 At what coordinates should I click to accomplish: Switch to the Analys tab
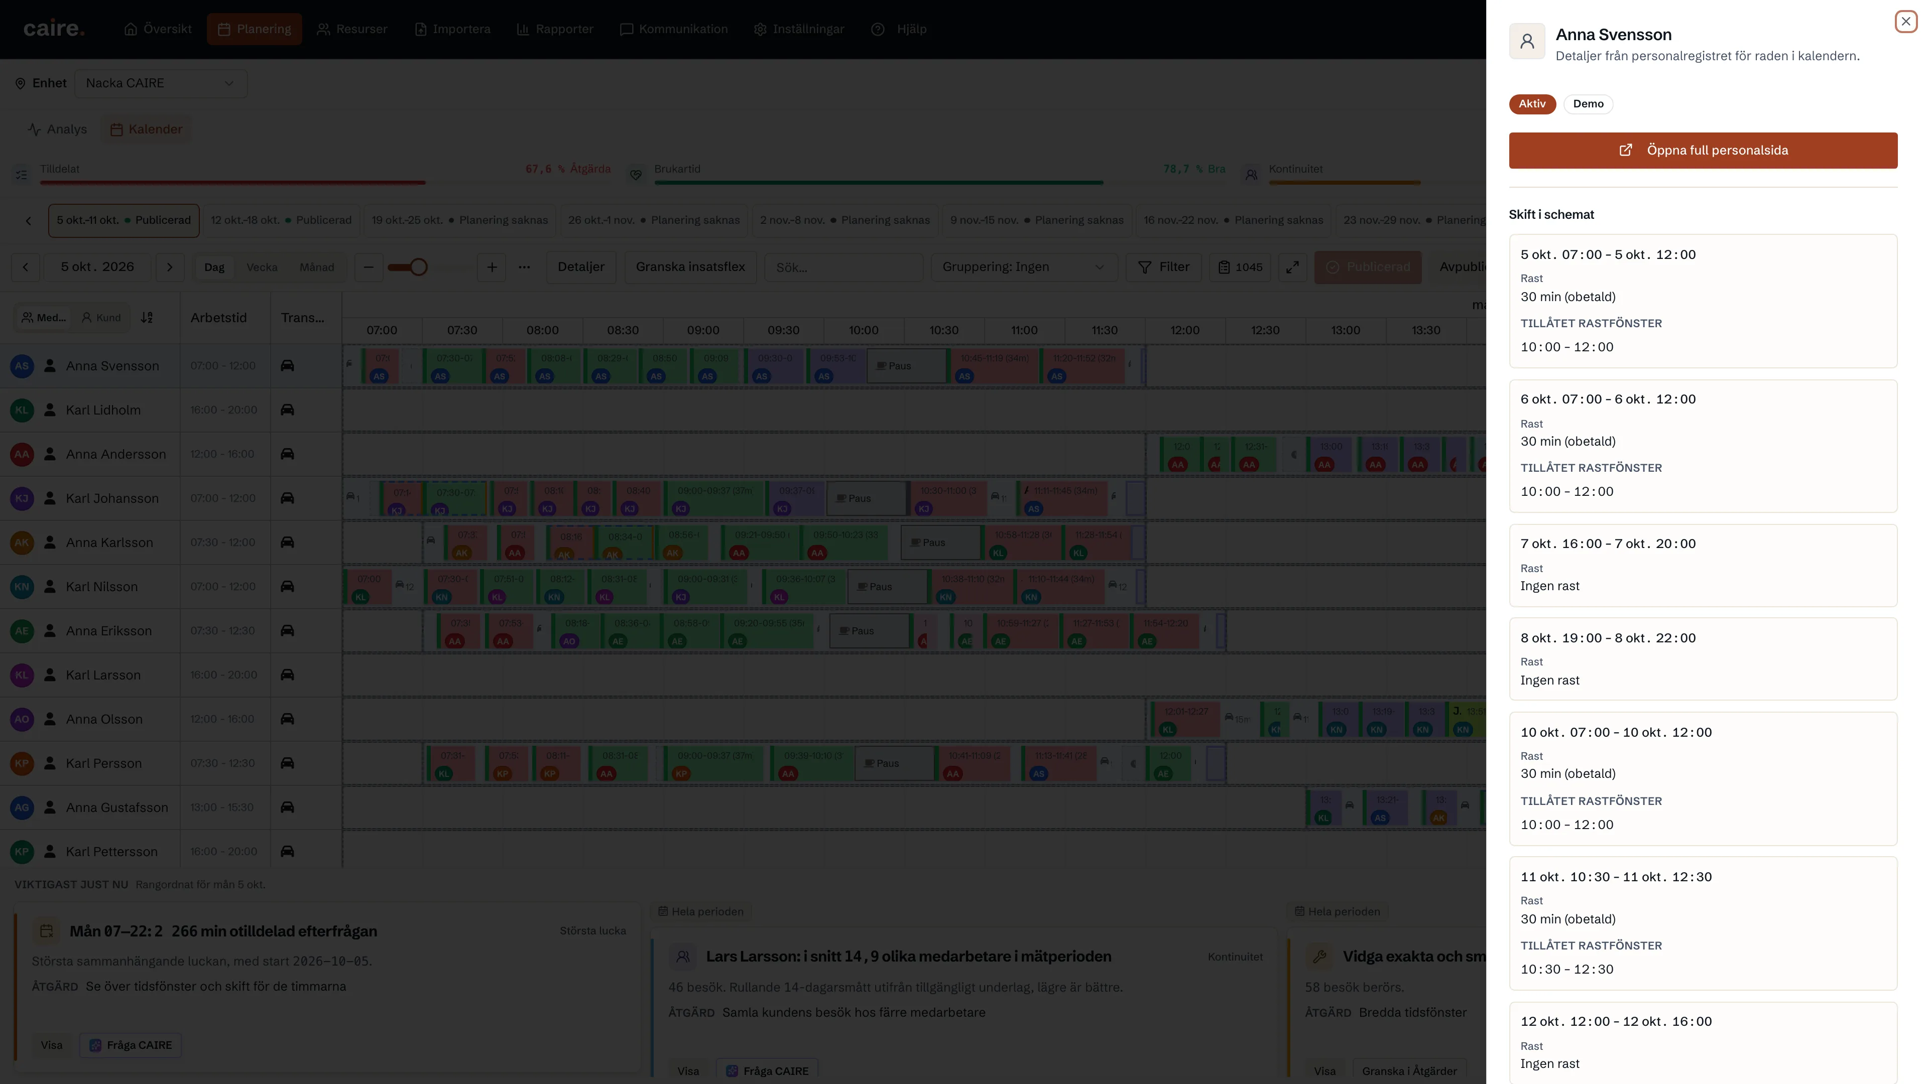pos(58,129)
